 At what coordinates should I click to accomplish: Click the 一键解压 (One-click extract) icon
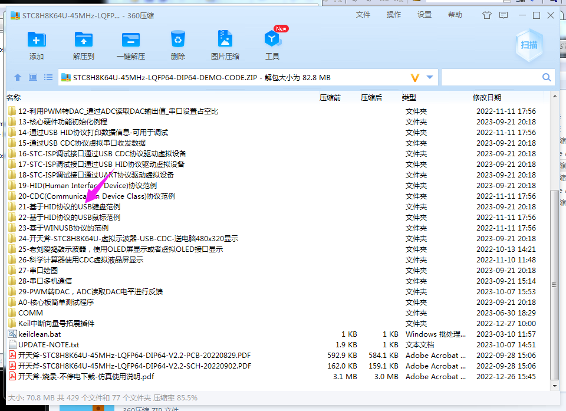point(131,40)
